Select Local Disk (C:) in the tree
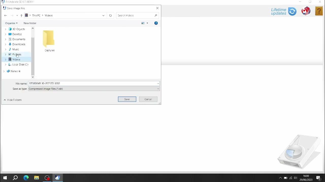Image resolution: width=325 pixels, height=182 pixels. pos(20,64)
